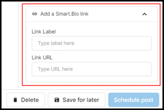The height and width of the screenshot is (110, 164).
Task: Click the Schedule post button
Action: (134, 100)
